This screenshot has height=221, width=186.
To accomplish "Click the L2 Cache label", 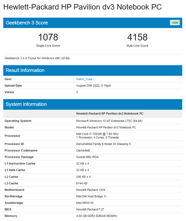I will point(11,177).
